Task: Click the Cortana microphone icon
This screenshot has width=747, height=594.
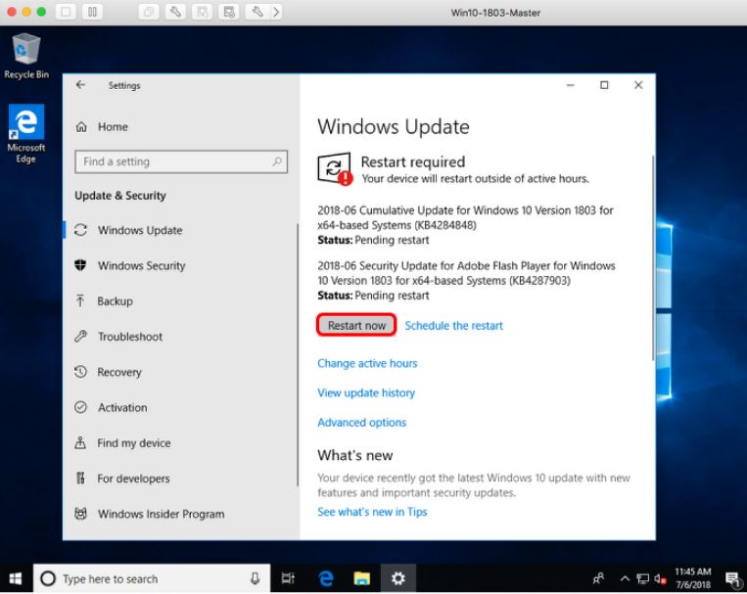Action: click(255, 578)
